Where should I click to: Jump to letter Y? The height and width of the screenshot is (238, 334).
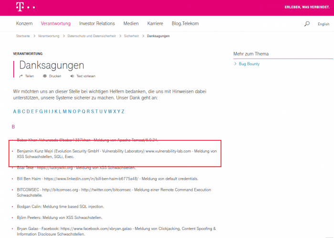point(119,111)
